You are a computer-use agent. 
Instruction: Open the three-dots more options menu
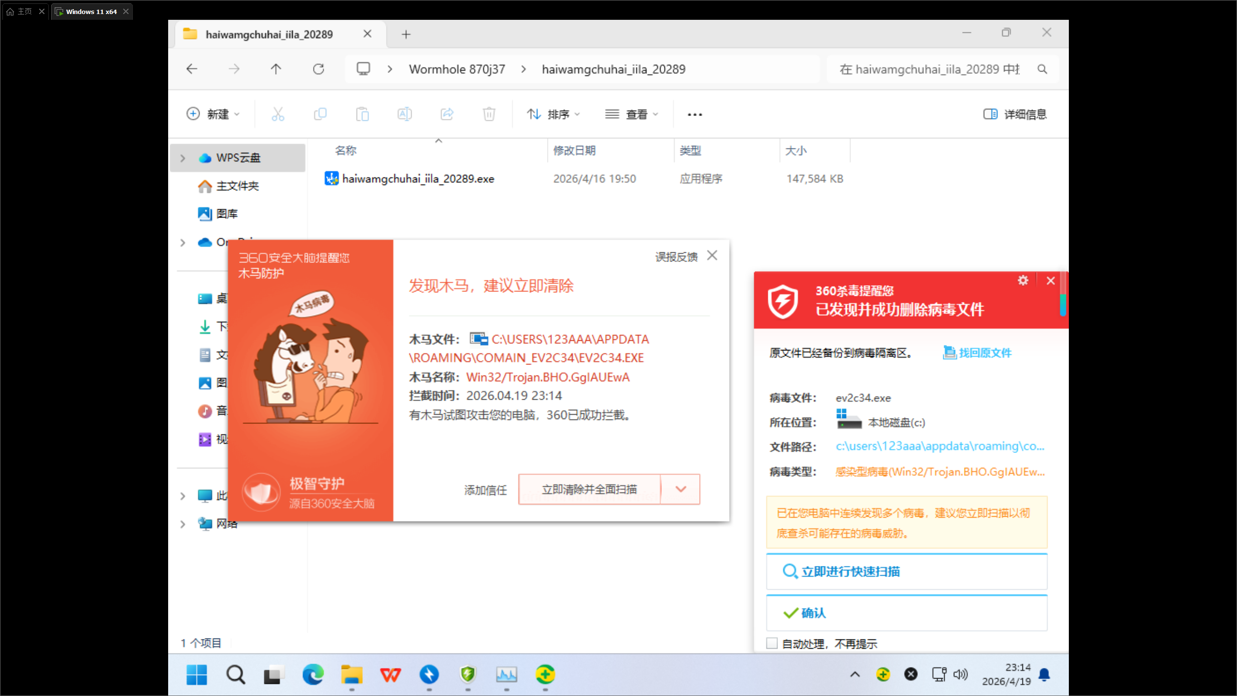click(x=694, y=115)
